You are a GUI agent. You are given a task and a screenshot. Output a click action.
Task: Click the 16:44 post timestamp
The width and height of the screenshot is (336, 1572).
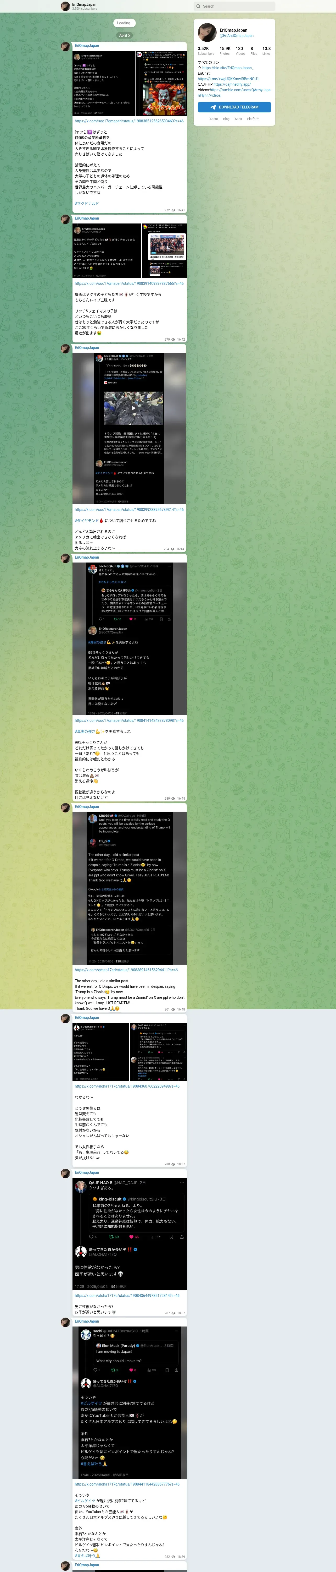(x=180, y=549)
